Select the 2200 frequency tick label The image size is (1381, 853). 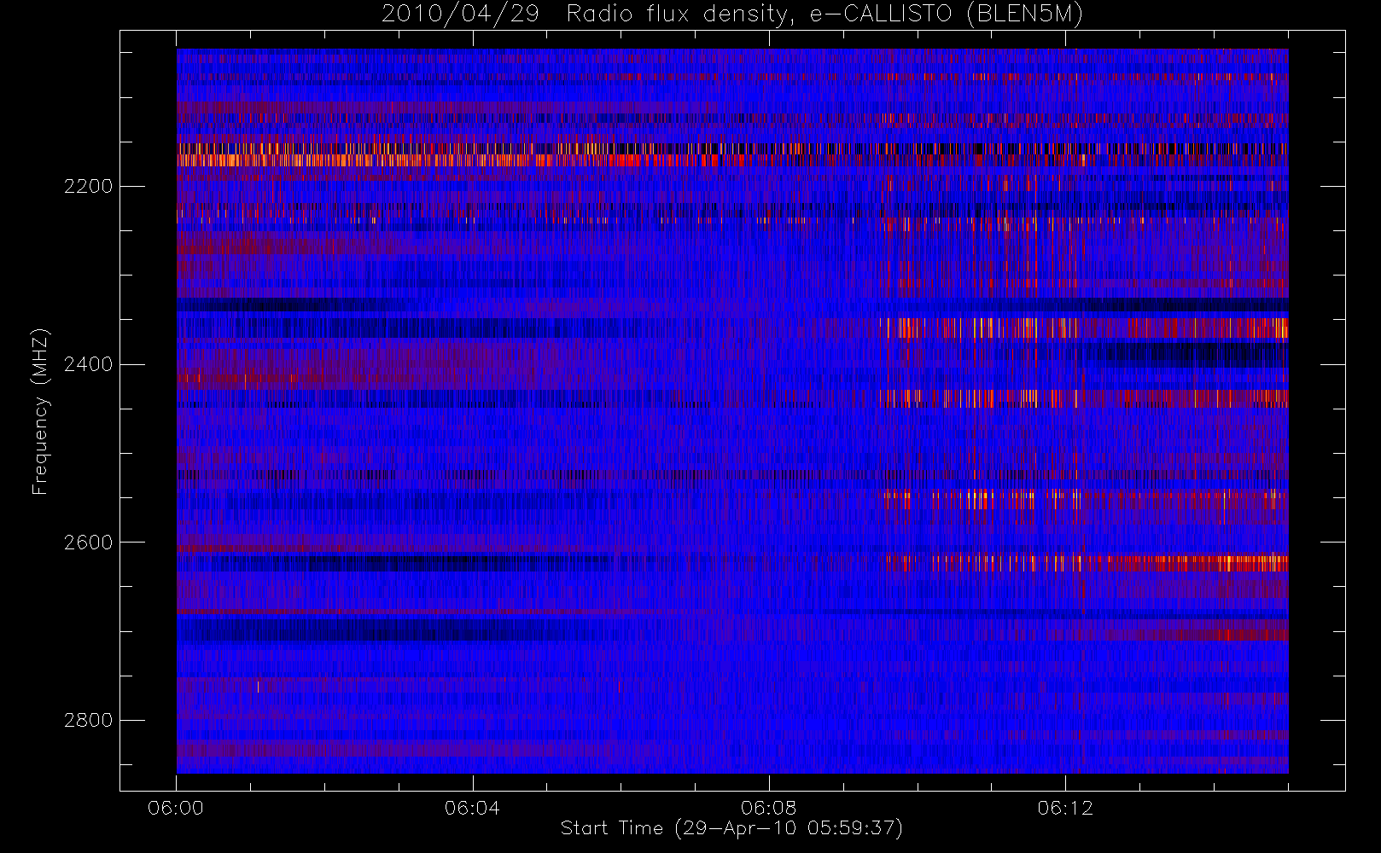[88, 187]
